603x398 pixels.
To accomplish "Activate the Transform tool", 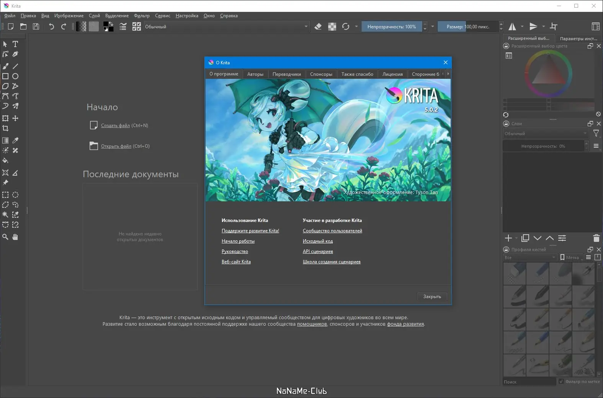I will tap(5, 118).
